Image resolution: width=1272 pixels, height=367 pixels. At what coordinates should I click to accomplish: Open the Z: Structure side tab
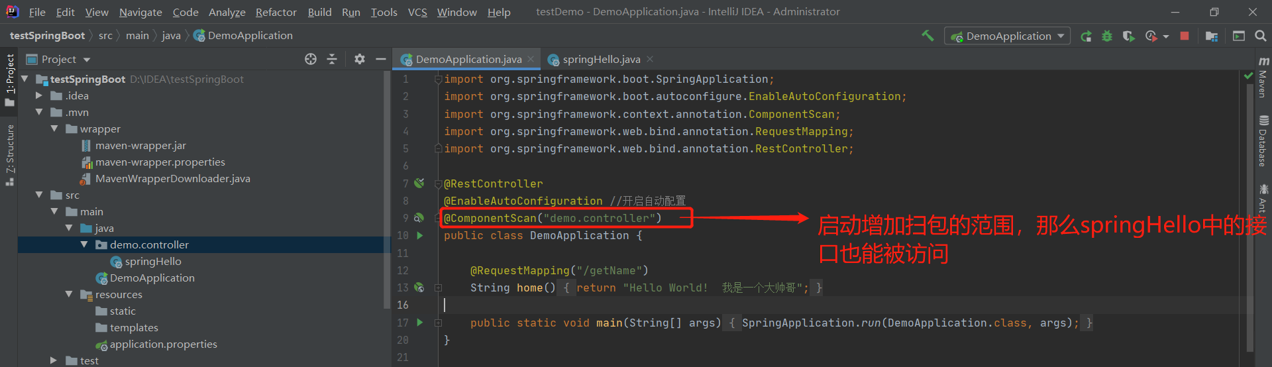pyautogui.click(x=9, y=154)
